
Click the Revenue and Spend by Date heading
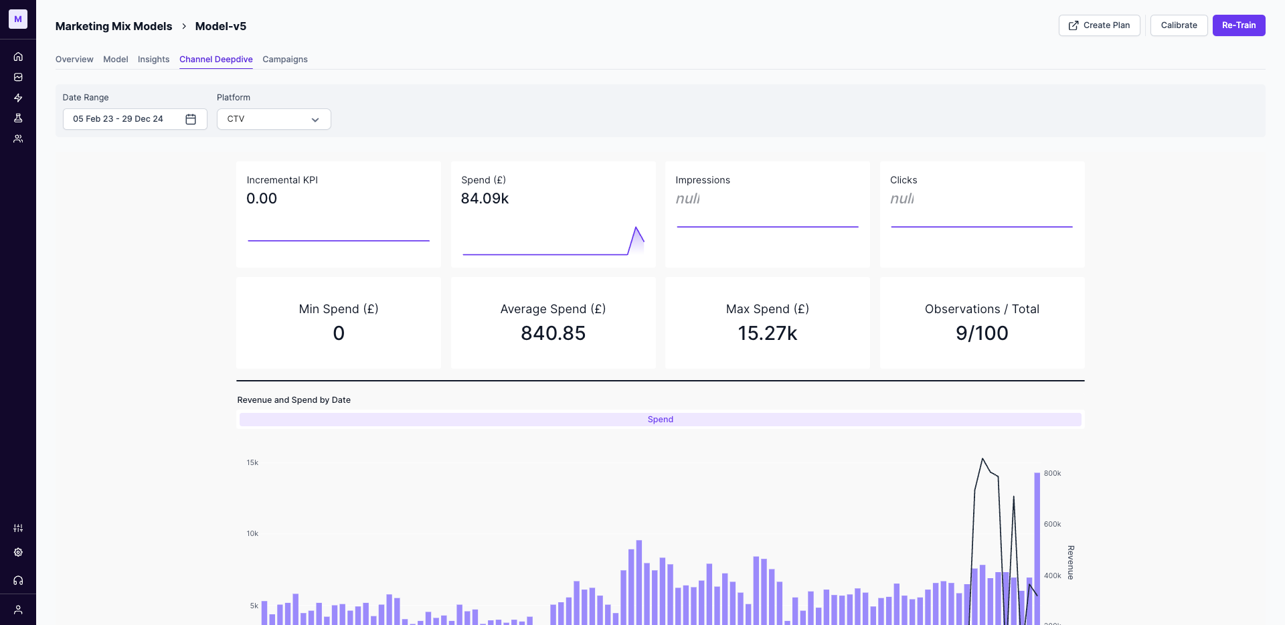294,400
